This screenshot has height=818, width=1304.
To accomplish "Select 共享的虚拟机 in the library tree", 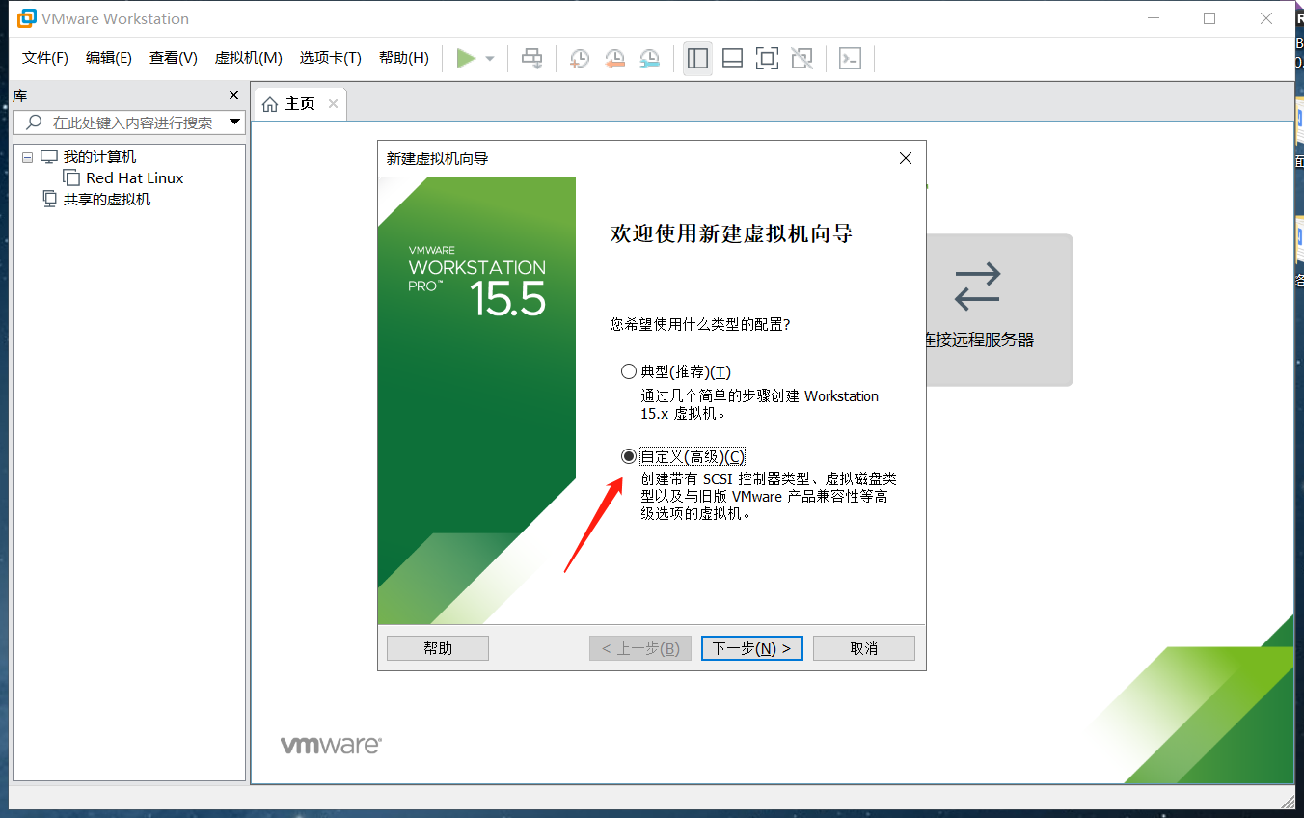I will point(107,200).
